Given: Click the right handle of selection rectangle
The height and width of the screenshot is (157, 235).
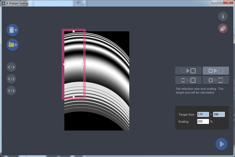Looking at the screenshot, I should click(83, 64).
